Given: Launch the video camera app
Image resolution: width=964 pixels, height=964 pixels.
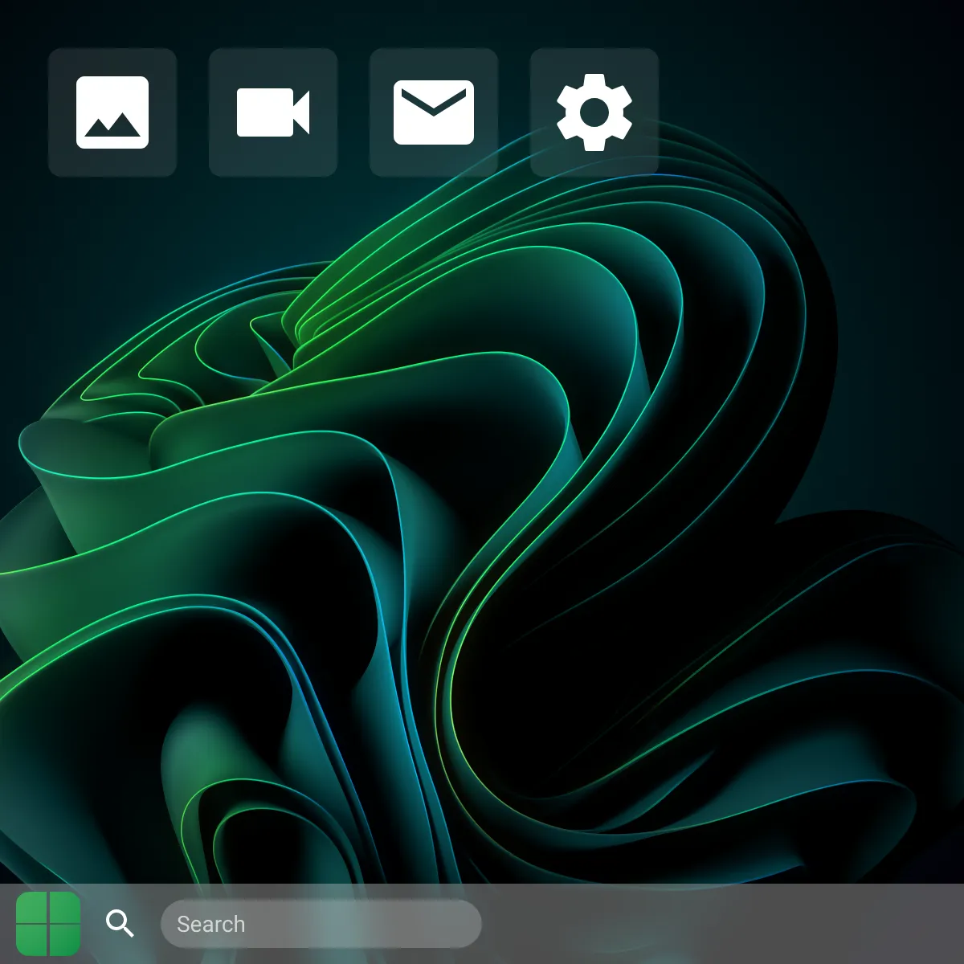Looking at the screenshot, I should pyautogui.click(x=273, y=112).
